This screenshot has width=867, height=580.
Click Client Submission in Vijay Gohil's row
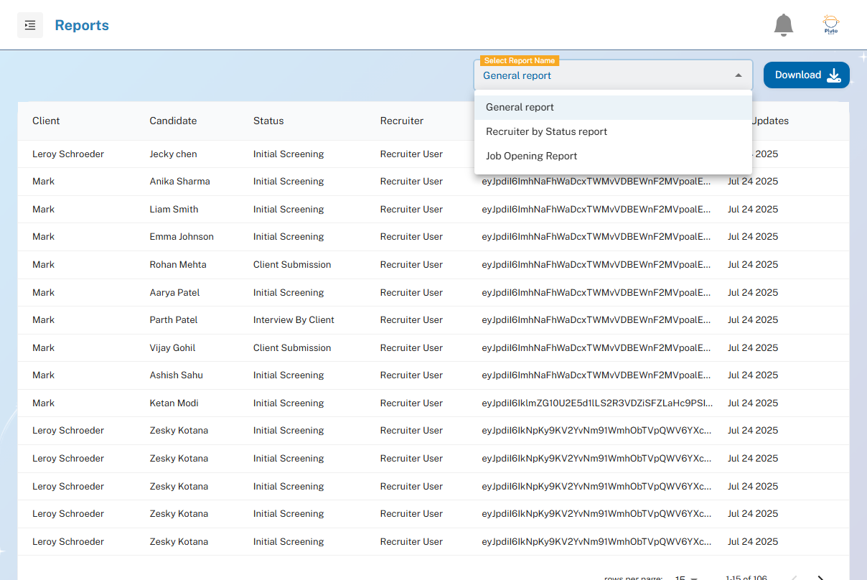click(x=292, y=347)
